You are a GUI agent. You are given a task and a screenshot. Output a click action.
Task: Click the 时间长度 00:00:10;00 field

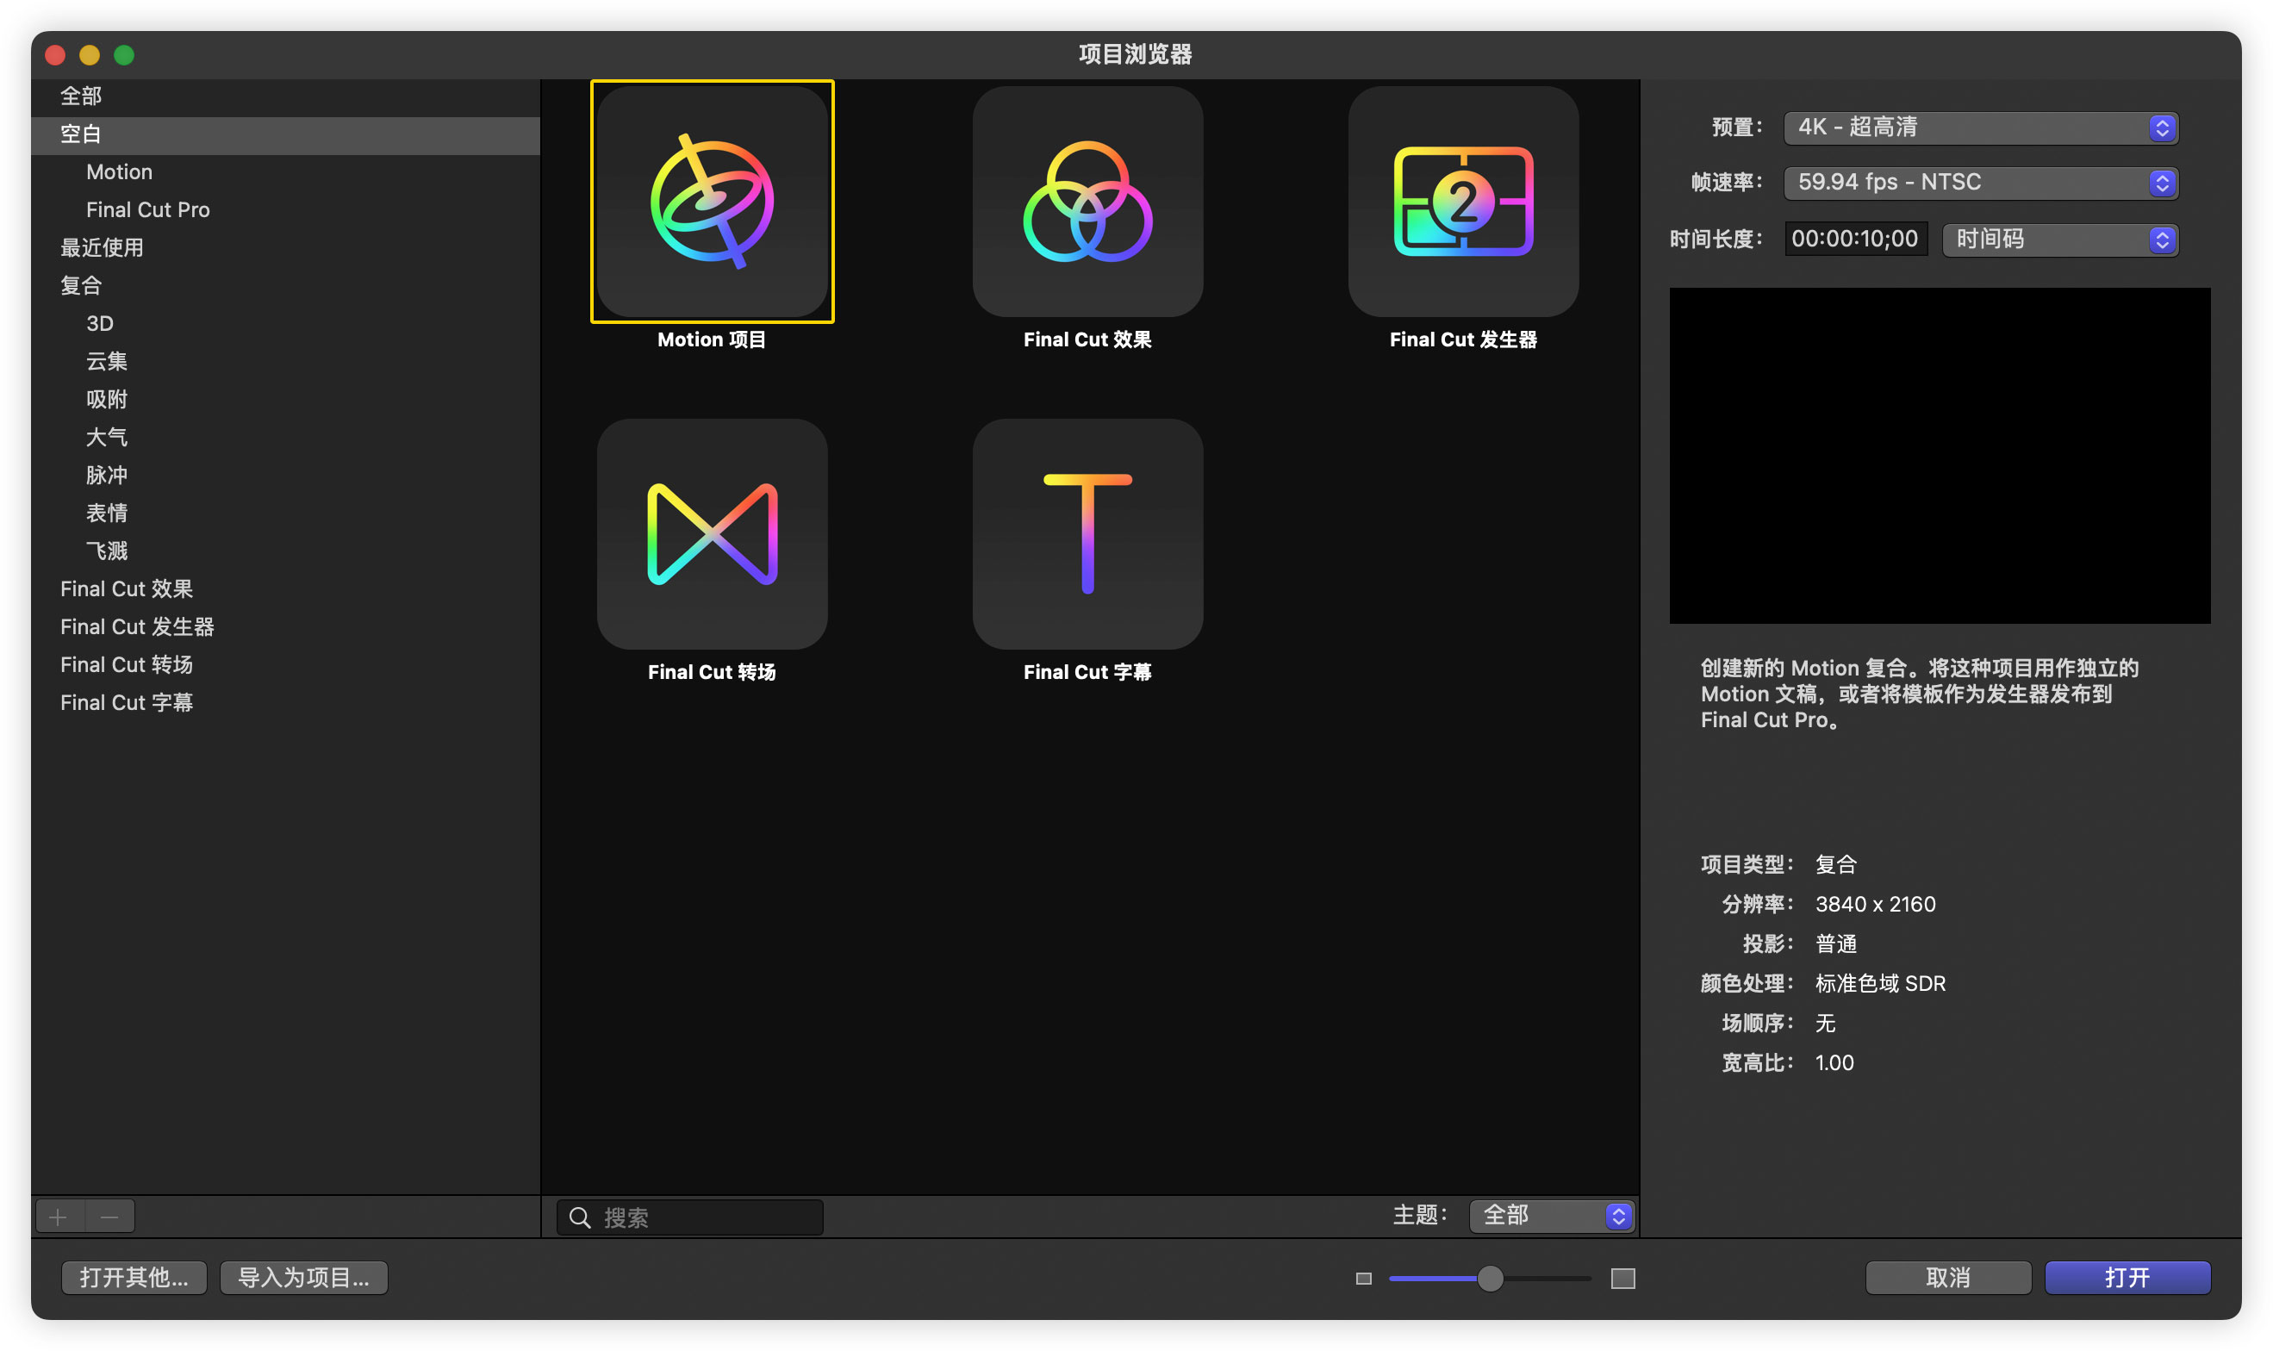(1855, 240)
